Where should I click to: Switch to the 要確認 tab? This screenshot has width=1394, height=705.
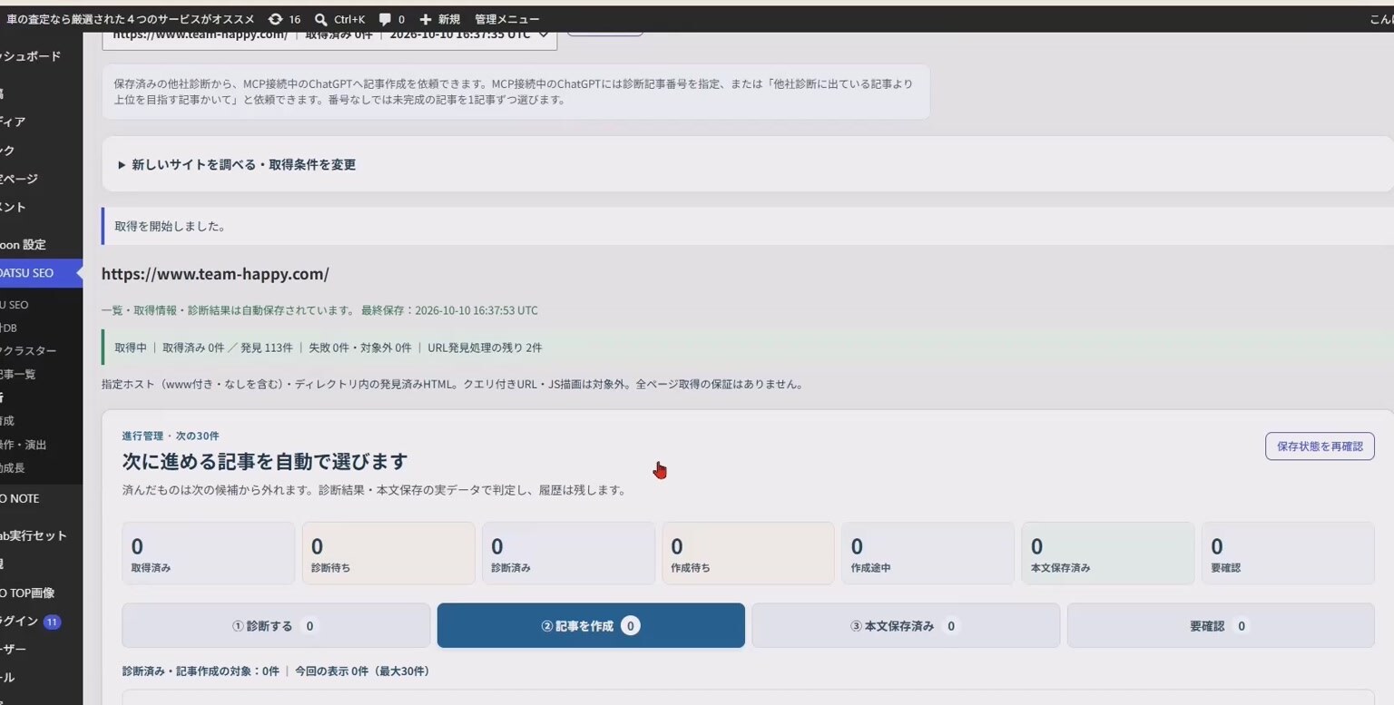point(1221,626)
